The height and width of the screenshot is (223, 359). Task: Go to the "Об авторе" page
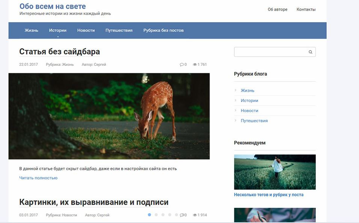(278, 9)
